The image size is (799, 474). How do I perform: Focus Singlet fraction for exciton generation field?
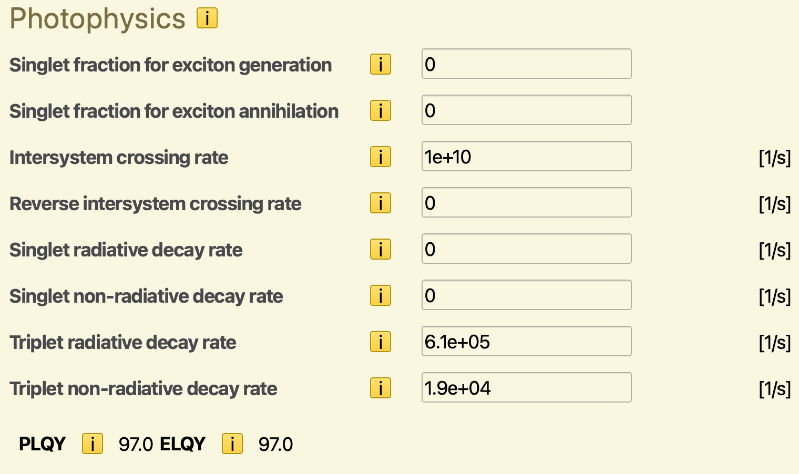pos(526,64)
